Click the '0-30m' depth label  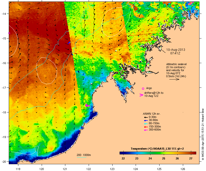click(x=152, y=117)
